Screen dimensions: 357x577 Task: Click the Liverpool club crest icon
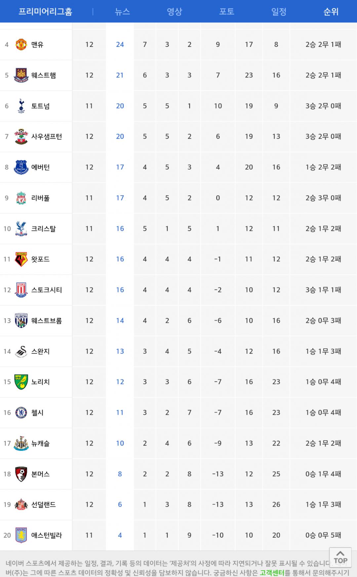[x=21, y=198]
